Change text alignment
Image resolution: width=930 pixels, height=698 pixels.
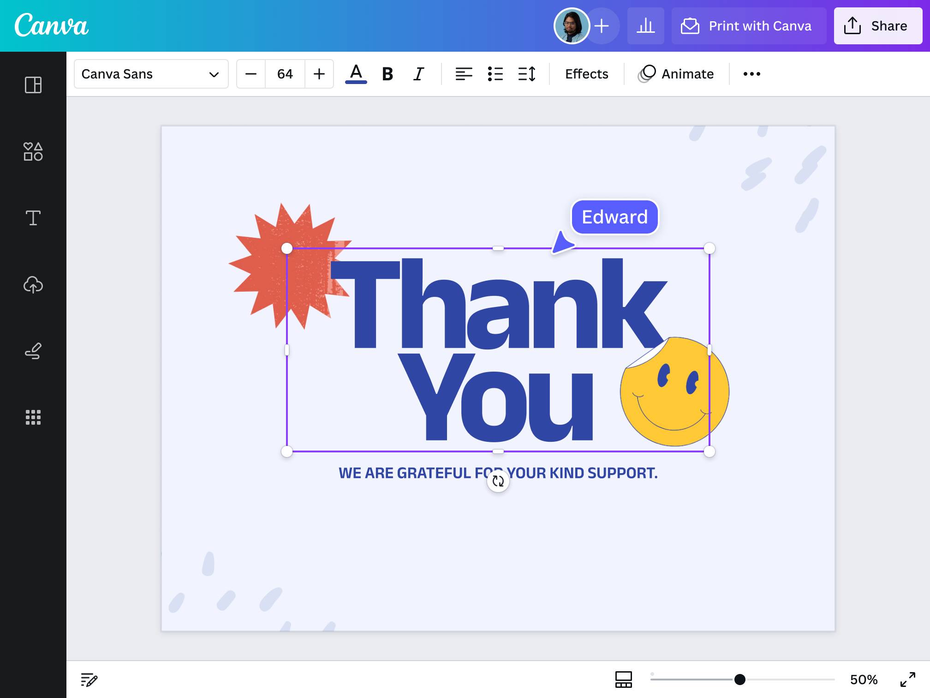coord(464,74)
